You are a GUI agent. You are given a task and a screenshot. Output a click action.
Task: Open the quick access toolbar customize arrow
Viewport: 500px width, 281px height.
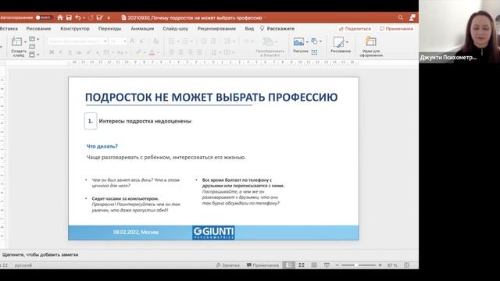[x=109, y=18]
